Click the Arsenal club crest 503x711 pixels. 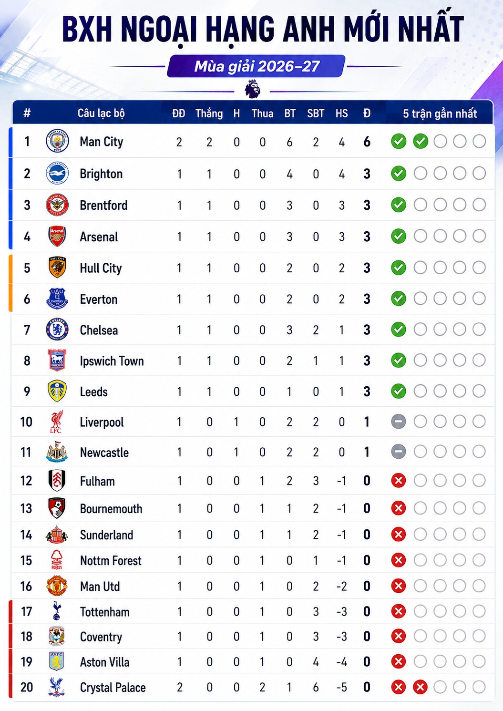point(57,237)
